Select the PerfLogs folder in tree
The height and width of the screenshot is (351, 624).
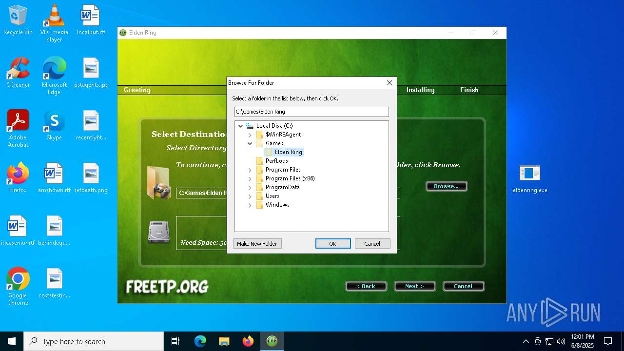pos(276,161)
